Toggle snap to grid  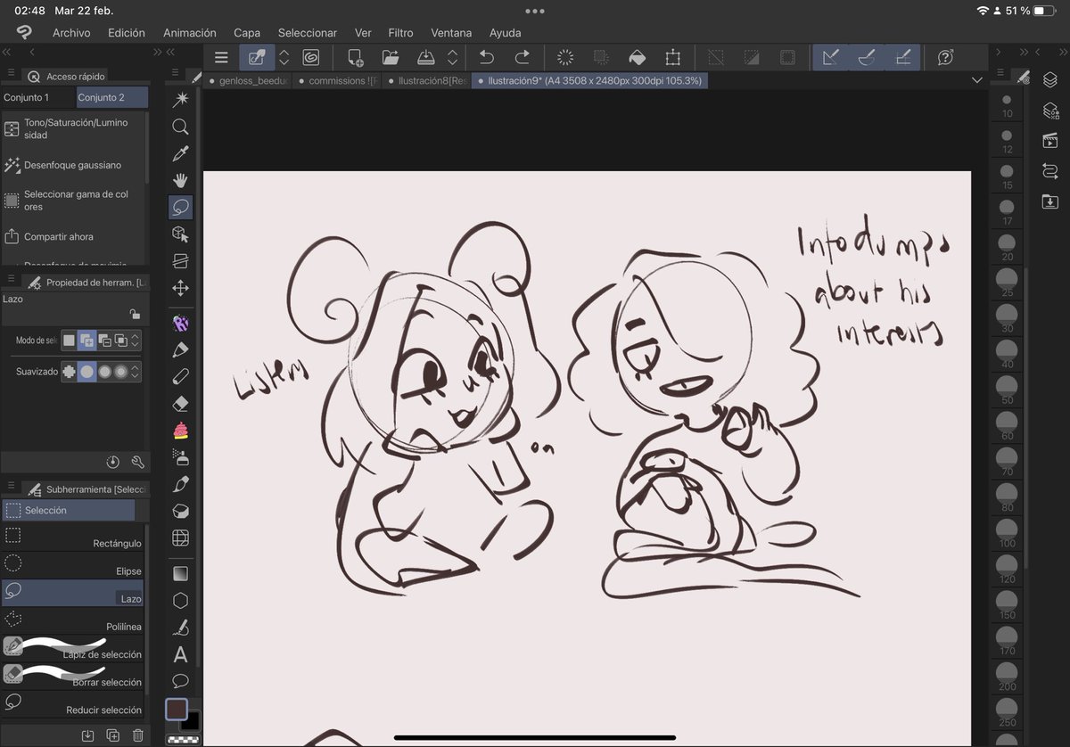coord(902,58)
